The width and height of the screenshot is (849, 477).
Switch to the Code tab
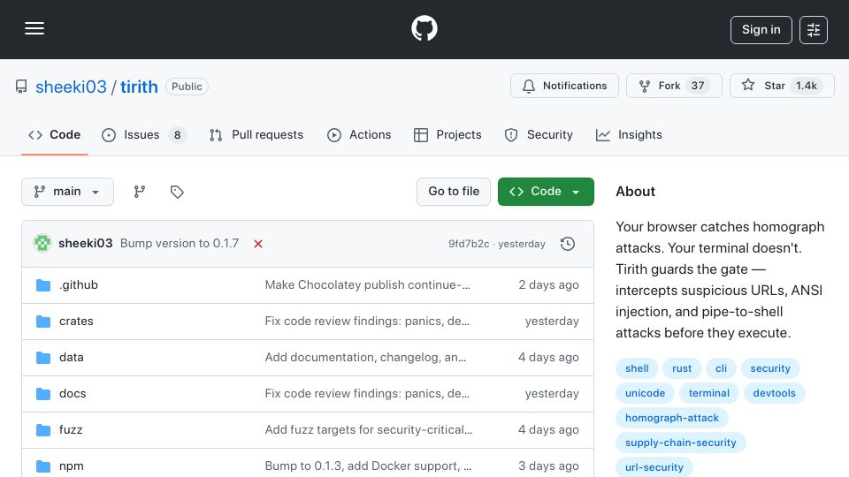(x=54, y=134)
